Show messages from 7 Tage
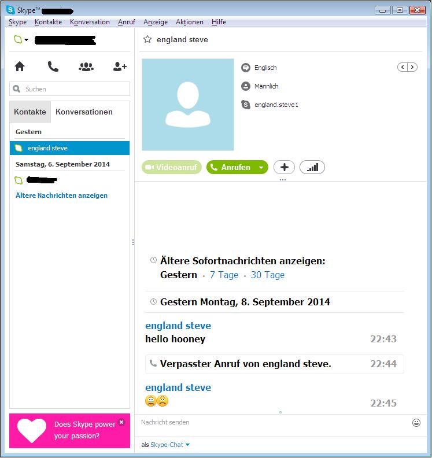 point(224,275)
